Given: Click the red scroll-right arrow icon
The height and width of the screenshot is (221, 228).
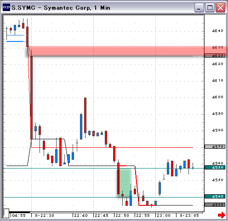Looking at the screenshot, I should tap(222, 215).
